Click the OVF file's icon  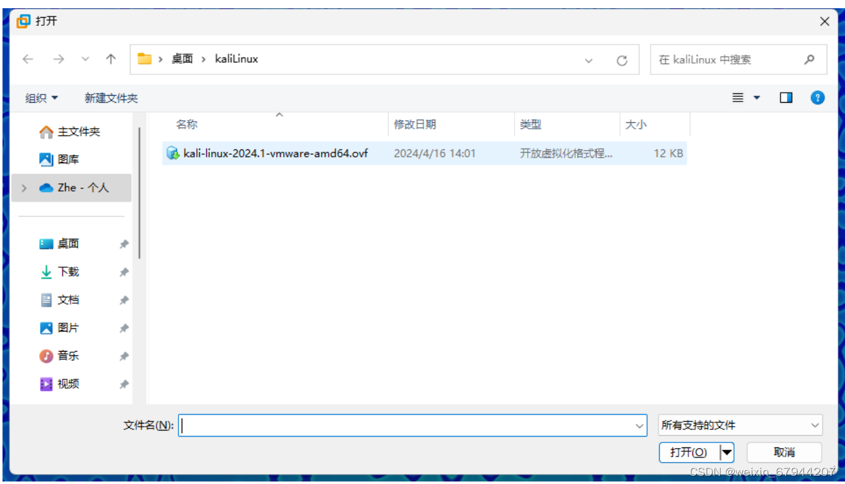173,153
